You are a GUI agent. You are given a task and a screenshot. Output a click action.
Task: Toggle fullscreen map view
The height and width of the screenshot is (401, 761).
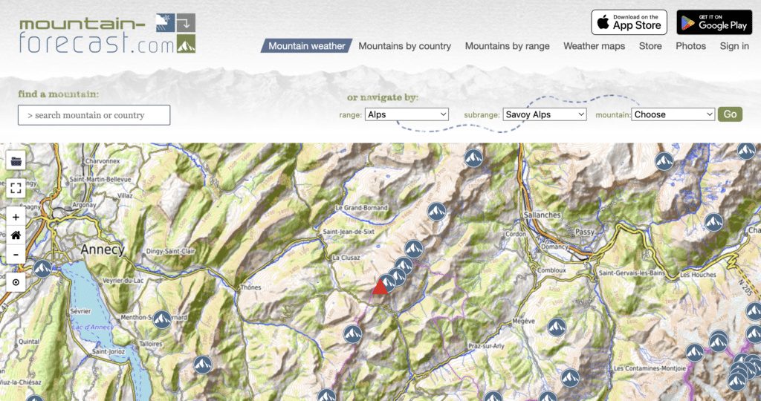click(x=16, y=188)
